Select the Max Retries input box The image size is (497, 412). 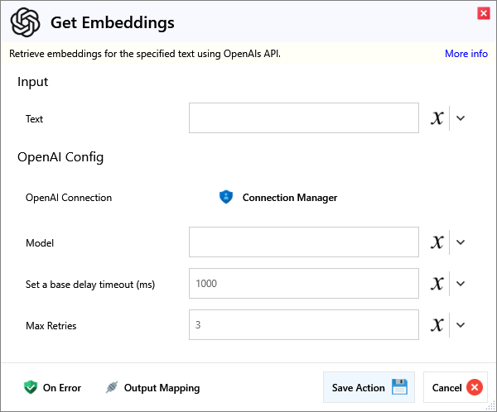coord(303,325)
